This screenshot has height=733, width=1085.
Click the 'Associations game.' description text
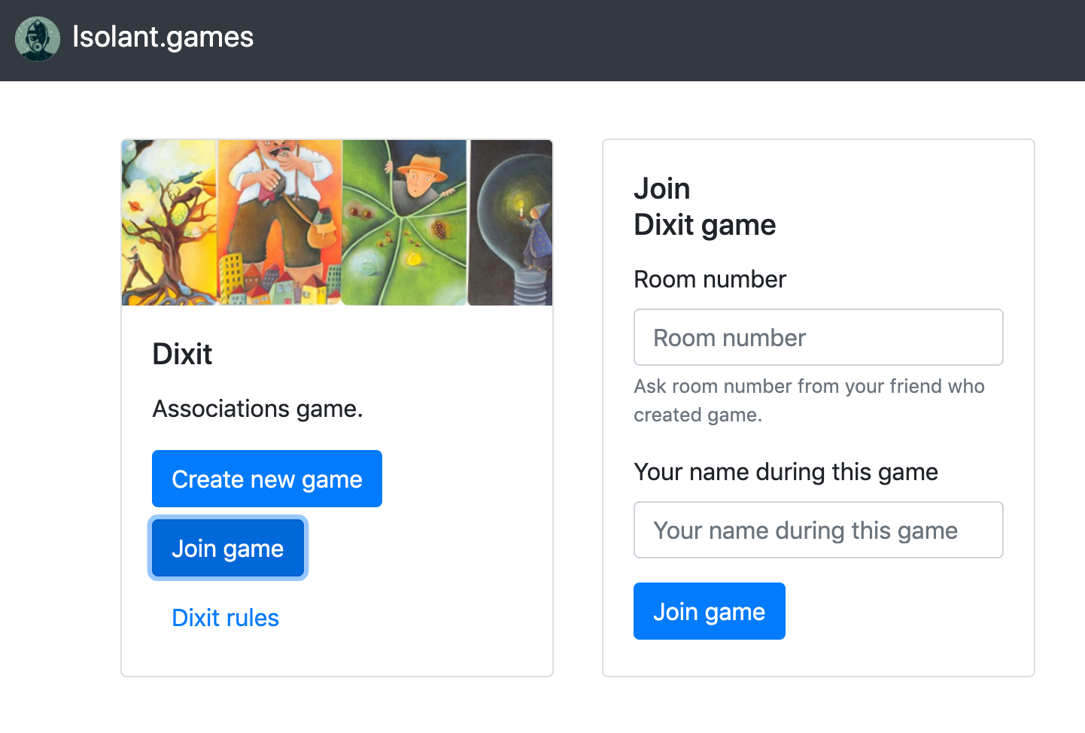258,409
